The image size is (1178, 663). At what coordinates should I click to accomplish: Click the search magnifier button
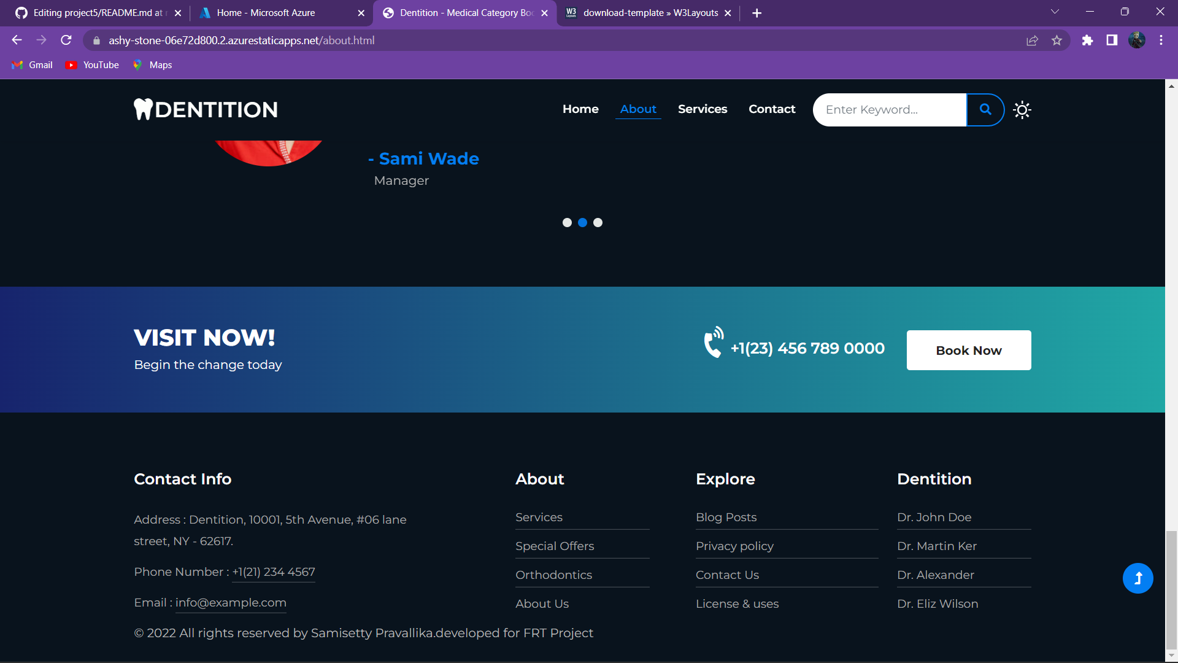click(985, 109)
